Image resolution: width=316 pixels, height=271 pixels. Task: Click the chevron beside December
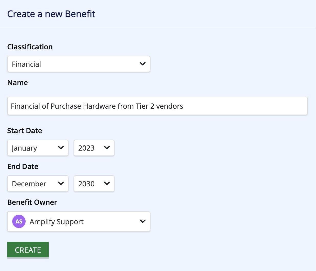coord(61,183)
